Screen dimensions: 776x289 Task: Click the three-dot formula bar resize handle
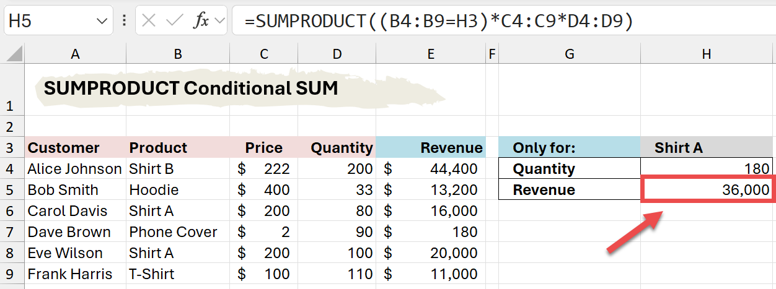click(x=125, y=21)
